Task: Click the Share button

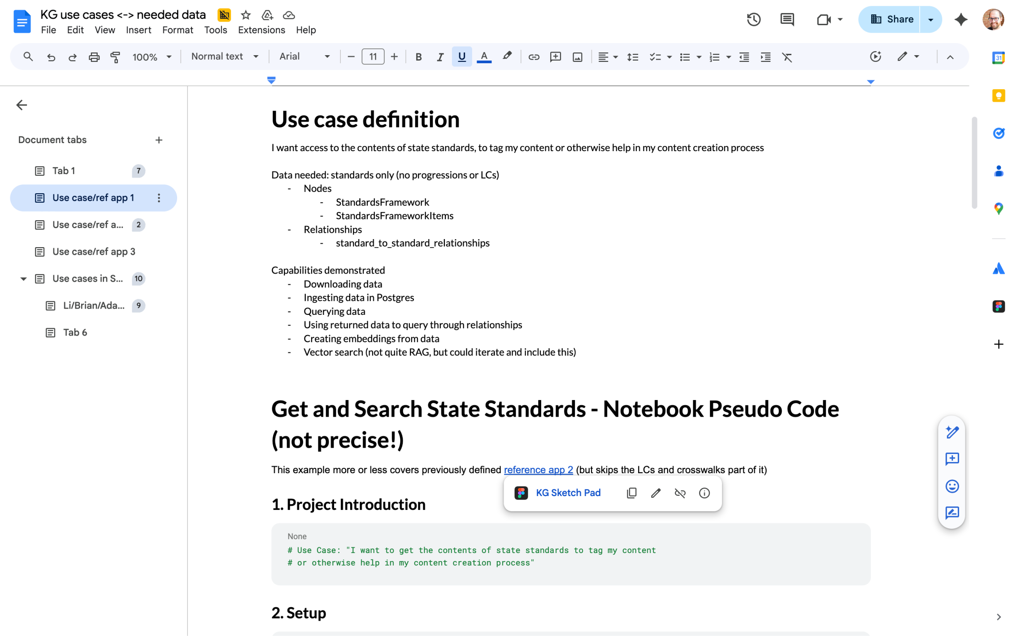Action: 891,19
